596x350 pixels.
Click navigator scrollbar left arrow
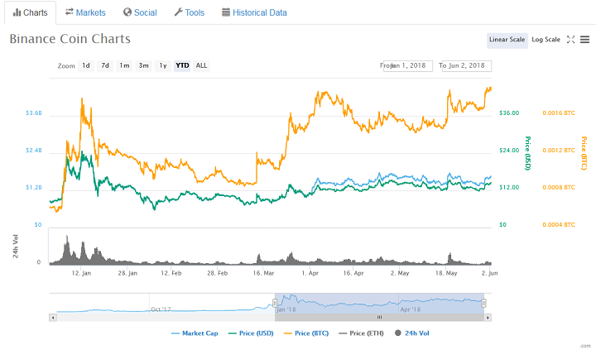click(x=53, y=316)
